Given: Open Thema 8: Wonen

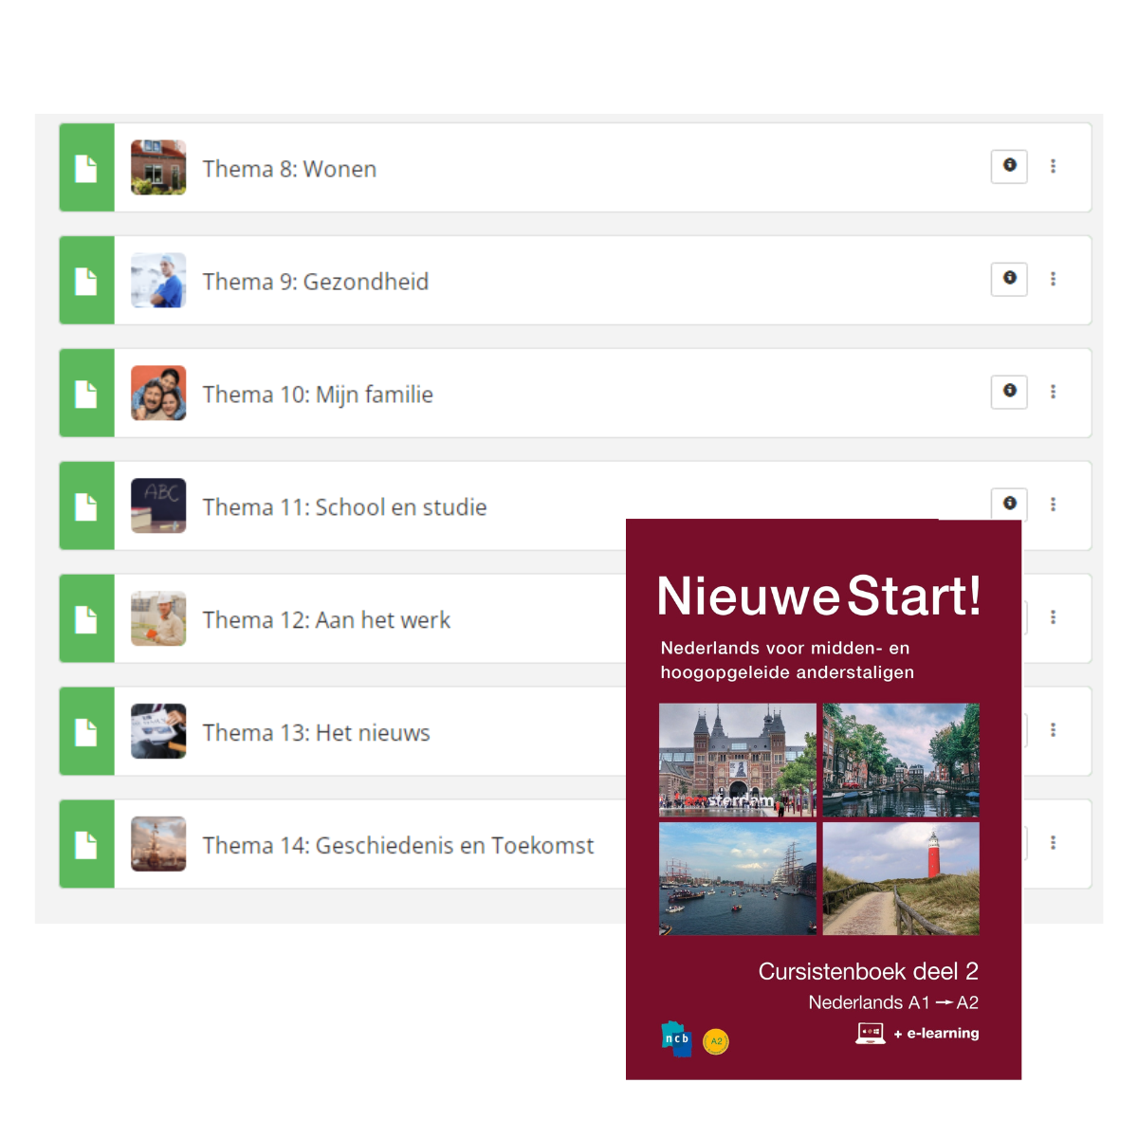Looking at the screenshot, I should (289, 169).
